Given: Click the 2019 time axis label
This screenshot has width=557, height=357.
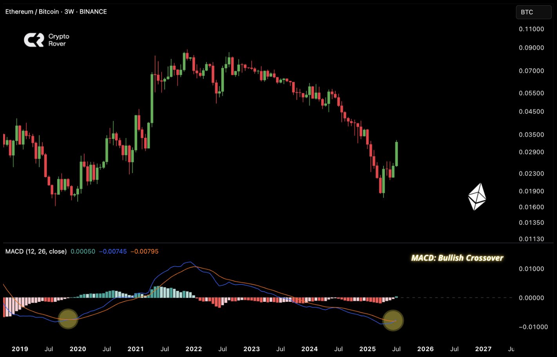Looking at the screenshot, I should tap(20, 349).
